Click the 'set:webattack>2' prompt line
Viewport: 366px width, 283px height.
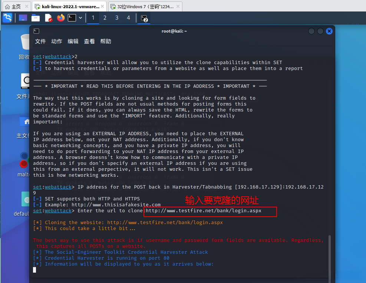tap(55, 57)
